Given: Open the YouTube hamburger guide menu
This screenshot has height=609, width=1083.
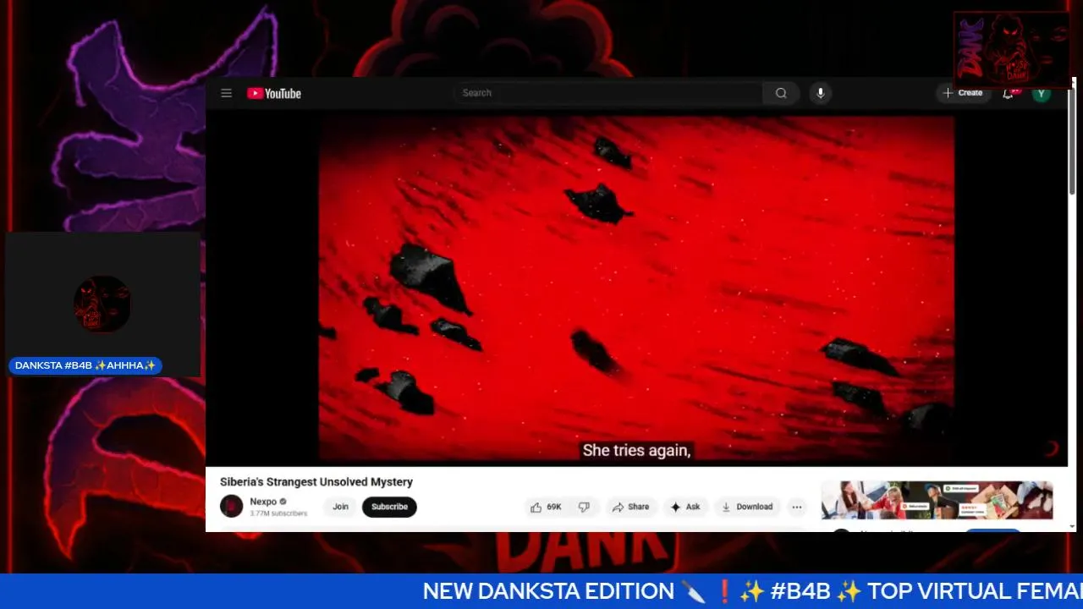Looking at the screenshot, I should click(x=226, y=93).
